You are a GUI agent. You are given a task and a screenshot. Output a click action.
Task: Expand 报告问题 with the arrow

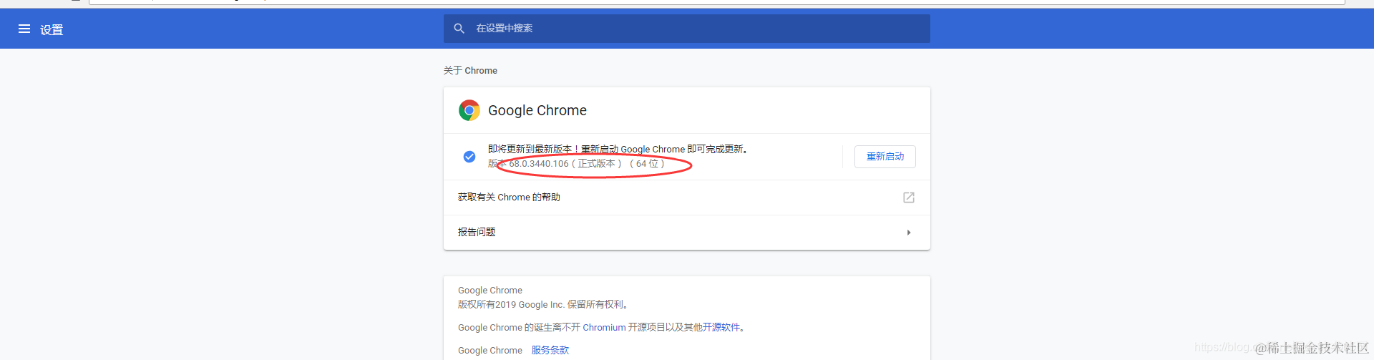pyautogui.click(x=909, y=233)
